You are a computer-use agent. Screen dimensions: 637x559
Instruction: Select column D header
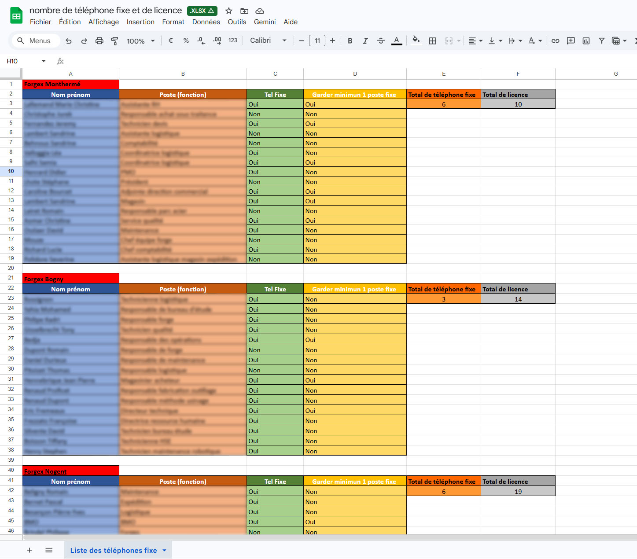coord(355,74)
